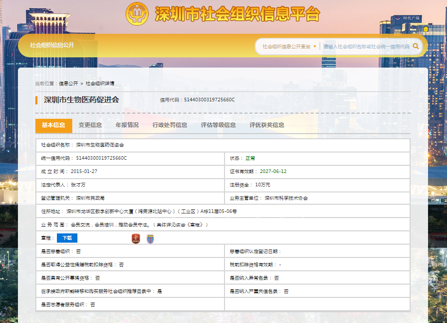Click the platform logo emblem in the header
447x323 pixels.
137,13
